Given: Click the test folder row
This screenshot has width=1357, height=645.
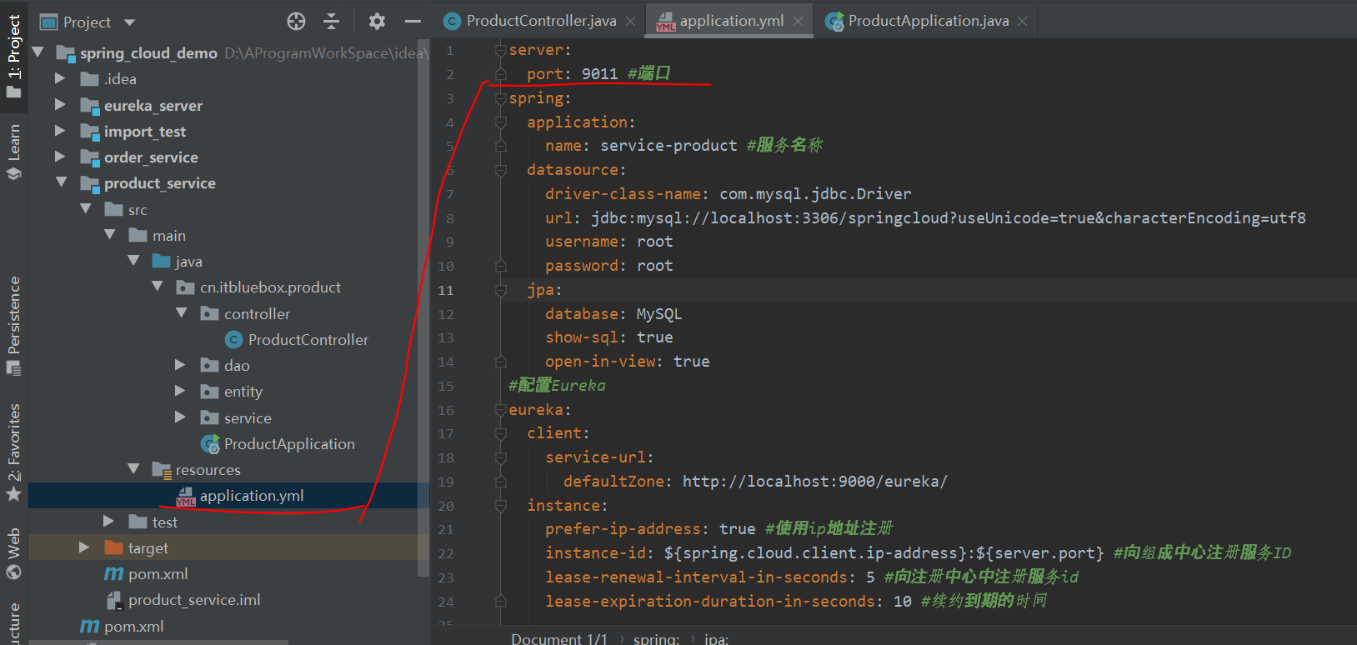Looking at the screenshot, I should tap(228, 522).
